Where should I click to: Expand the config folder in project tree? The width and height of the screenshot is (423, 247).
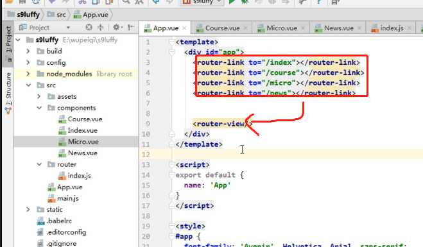point(28,62)
